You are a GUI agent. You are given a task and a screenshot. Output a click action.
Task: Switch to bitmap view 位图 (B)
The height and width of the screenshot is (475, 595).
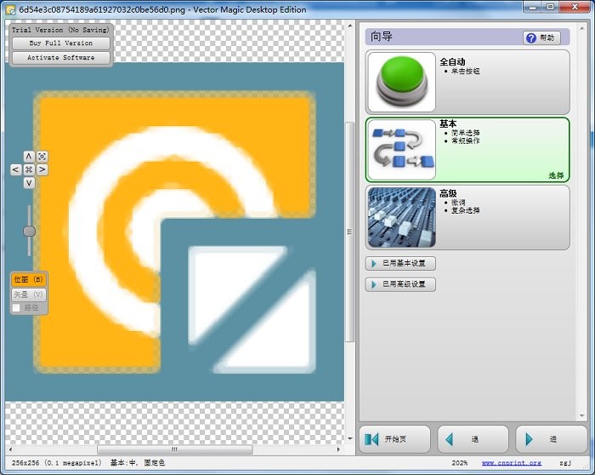click(x=28, y=279)
